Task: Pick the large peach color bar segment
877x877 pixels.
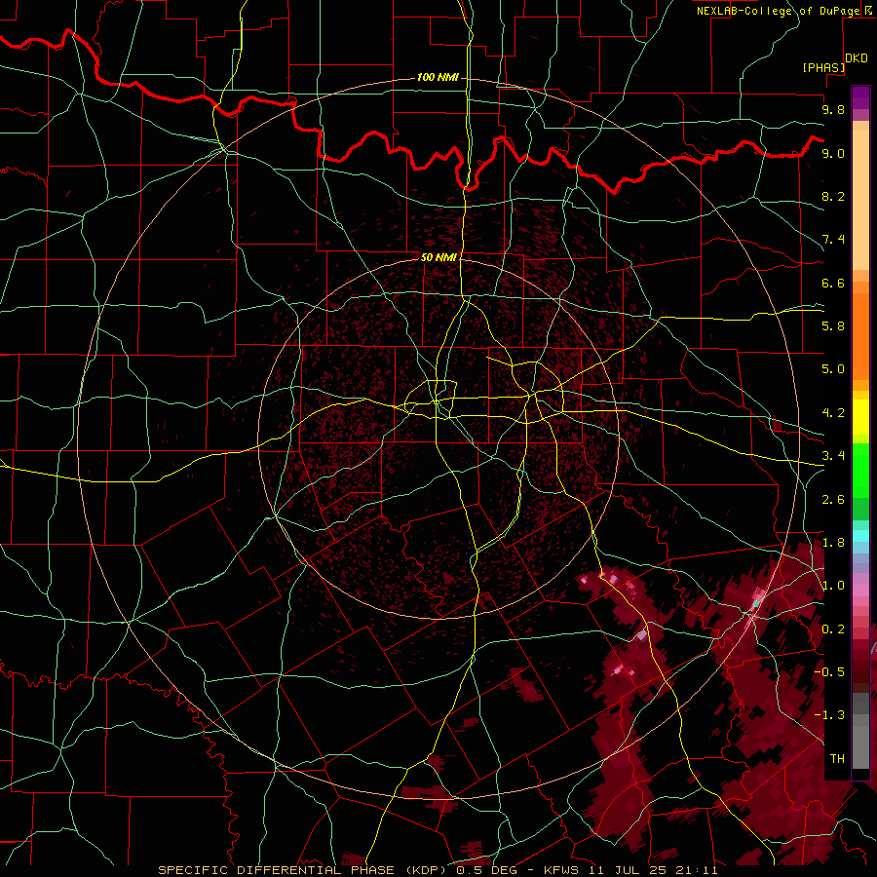Action: coord(860,200)
